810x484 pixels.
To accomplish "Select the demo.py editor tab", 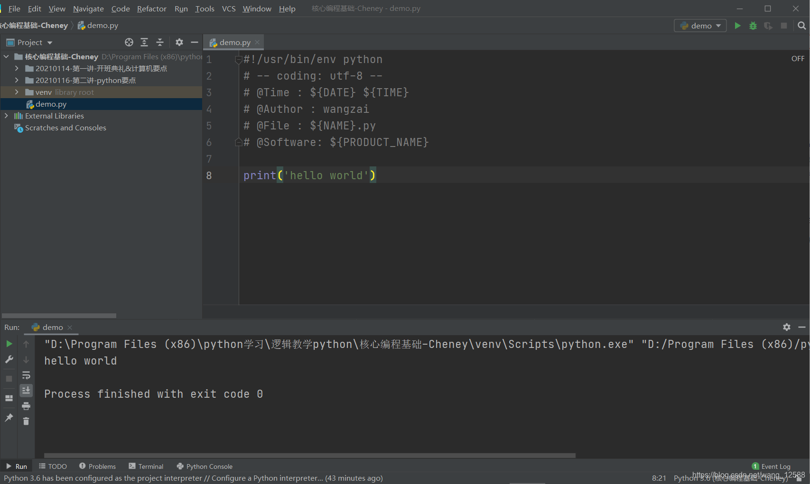I will click(x=234, y=42).
